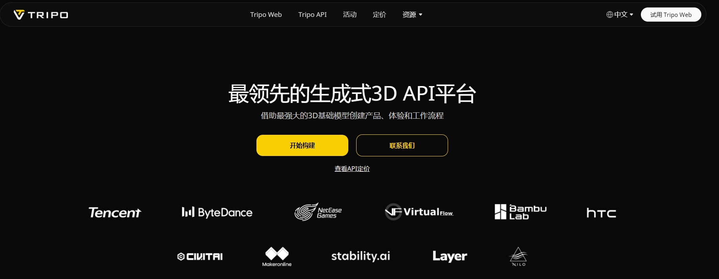Click the HTC logo

[x=601, y=213]
